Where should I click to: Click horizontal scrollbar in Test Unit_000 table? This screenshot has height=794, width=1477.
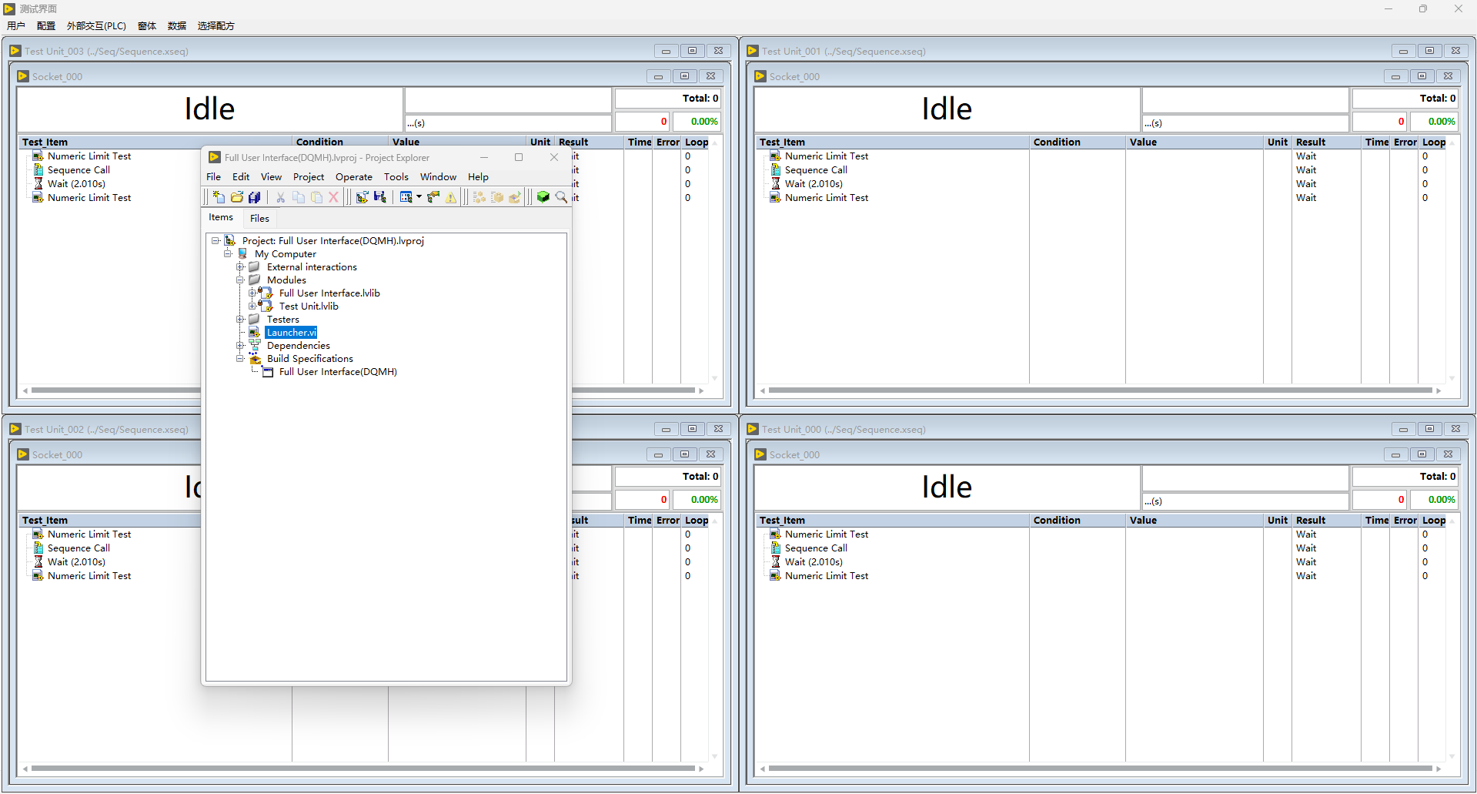click(x=1099, y=769)
